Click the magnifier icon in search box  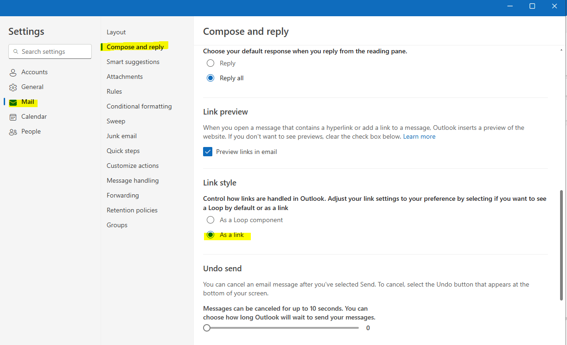[x=16, y=51]
